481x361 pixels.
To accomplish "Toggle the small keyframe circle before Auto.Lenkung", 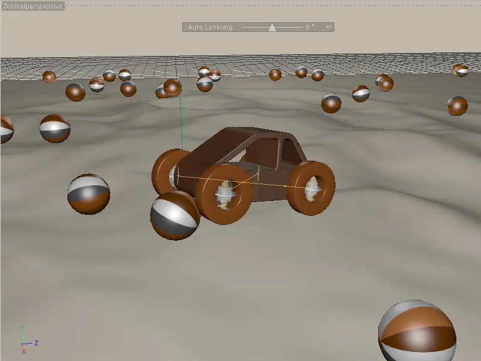I will pyautogui.click(x=185, y=27).
